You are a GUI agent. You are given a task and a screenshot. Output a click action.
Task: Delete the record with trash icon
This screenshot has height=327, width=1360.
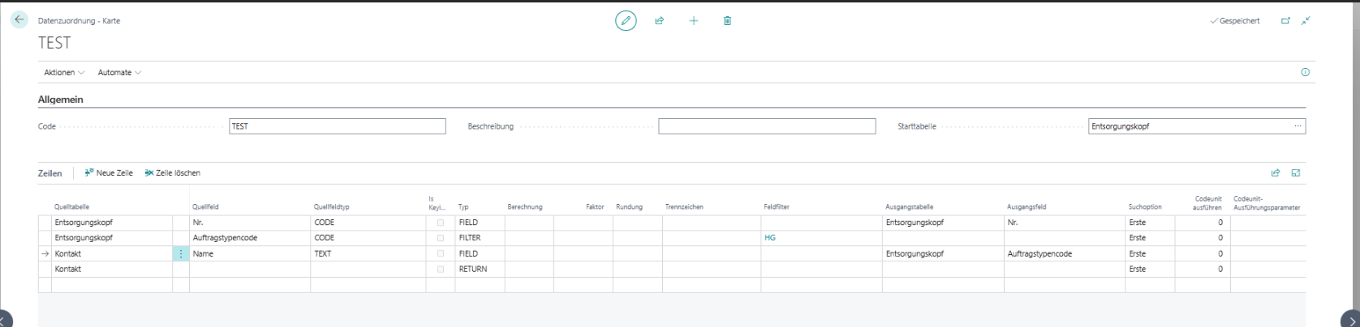[727, 21]
